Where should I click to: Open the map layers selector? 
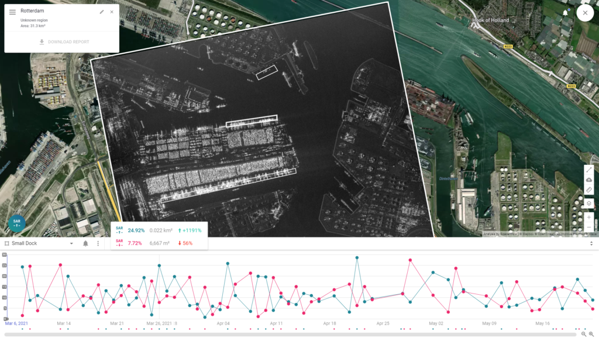(588, 203)
